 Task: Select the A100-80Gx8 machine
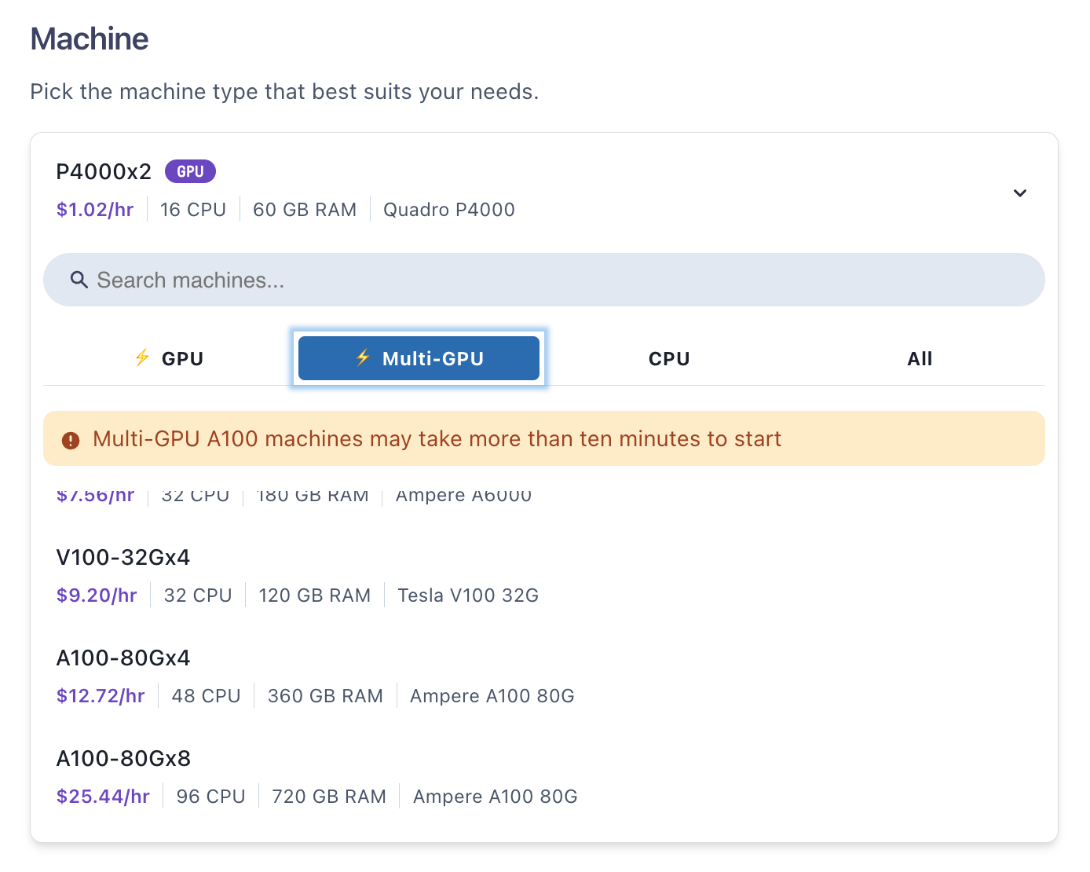pyautogui.click(x=544, y=778)
